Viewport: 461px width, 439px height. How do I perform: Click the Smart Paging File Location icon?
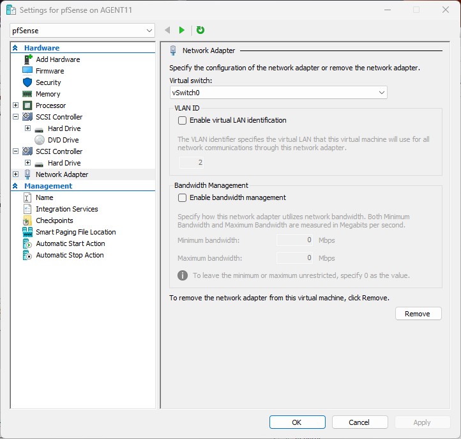(27, 232)
